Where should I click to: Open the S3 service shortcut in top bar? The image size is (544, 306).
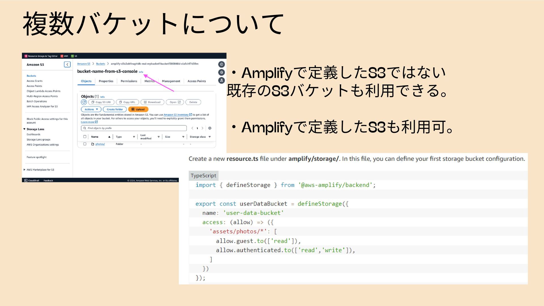(x=74, y=56)
